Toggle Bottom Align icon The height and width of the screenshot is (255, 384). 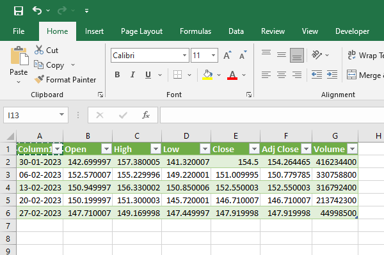point(297,55)
